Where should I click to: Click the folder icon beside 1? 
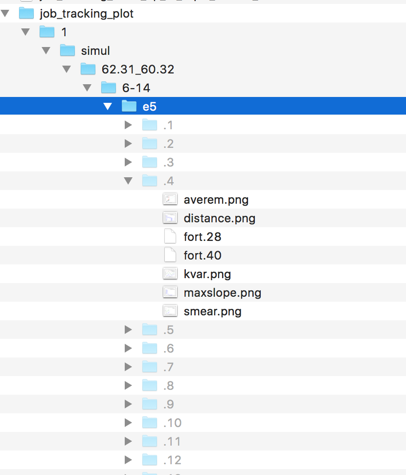point(47,32)
